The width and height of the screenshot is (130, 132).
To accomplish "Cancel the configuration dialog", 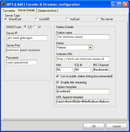I will pos(116,126).
